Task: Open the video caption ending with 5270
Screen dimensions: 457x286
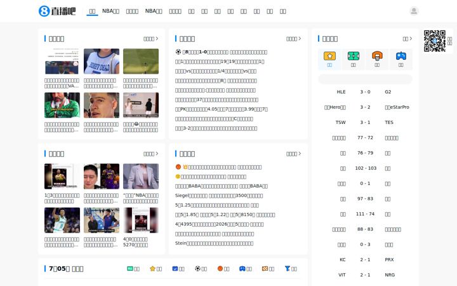Action: pos(136,242)
